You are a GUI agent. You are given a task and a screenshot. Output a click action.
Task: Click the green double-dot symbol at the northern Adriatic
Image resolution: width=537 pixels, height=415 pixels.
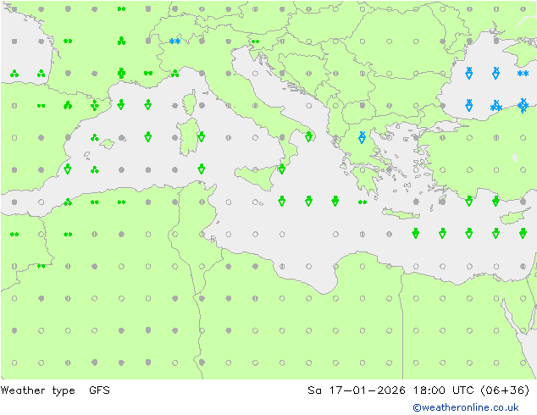click(x=255, y=41)
